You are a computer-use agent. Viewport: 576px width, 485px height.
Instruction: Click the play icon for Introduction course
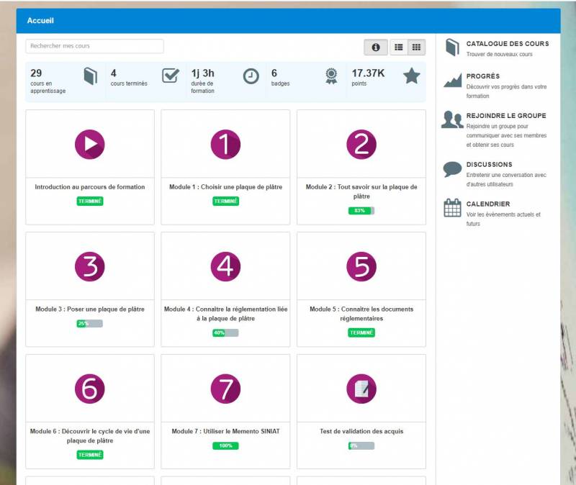pos(90,144)
